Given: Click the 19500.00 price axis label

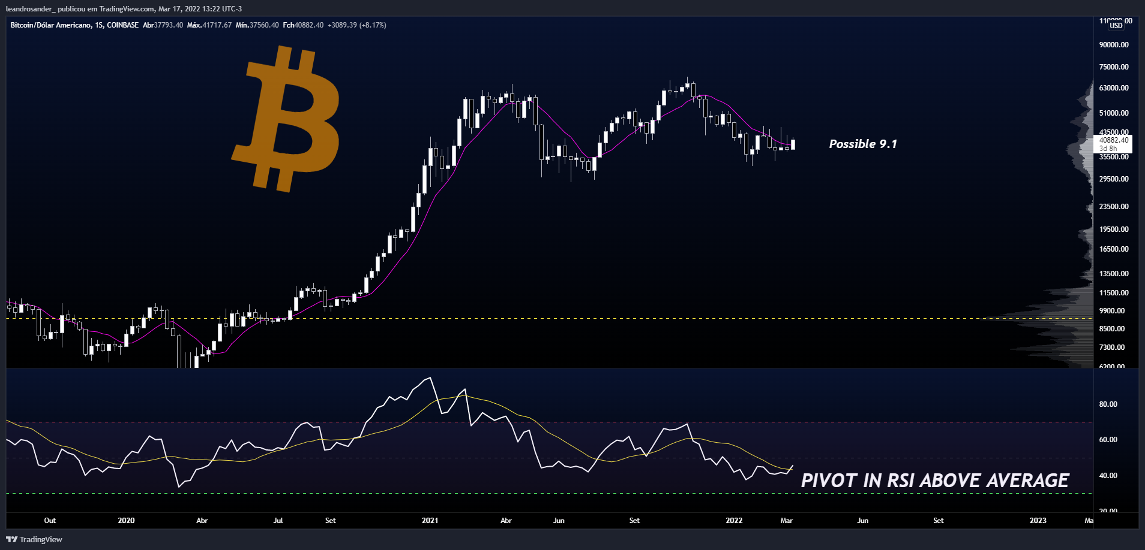Looking at the screenshot, I should pos(1114,229).
